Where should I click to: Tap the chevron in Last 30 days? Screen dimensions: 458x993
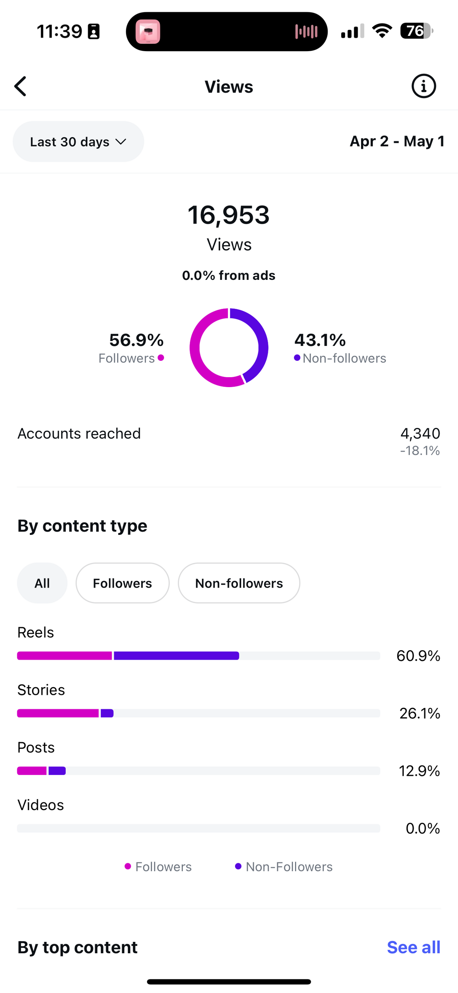121,142
